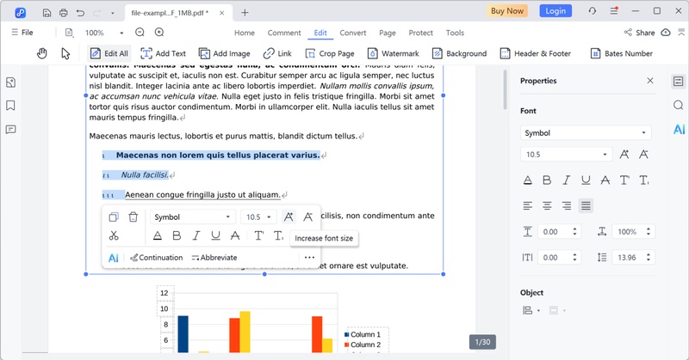Open the hamburger menu in title bar
Screen dimensions: 689x360
tap(614, 11)
